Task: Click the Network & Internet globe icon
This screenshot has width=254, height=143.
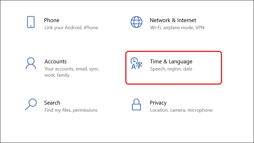Action: coord(137,22)
